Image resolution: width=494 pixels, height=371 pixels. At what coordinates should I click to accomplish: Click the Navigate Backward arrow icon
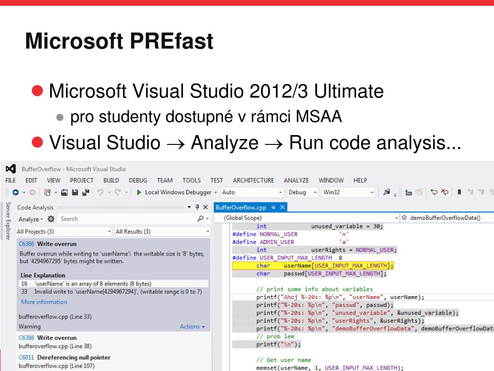15,192
